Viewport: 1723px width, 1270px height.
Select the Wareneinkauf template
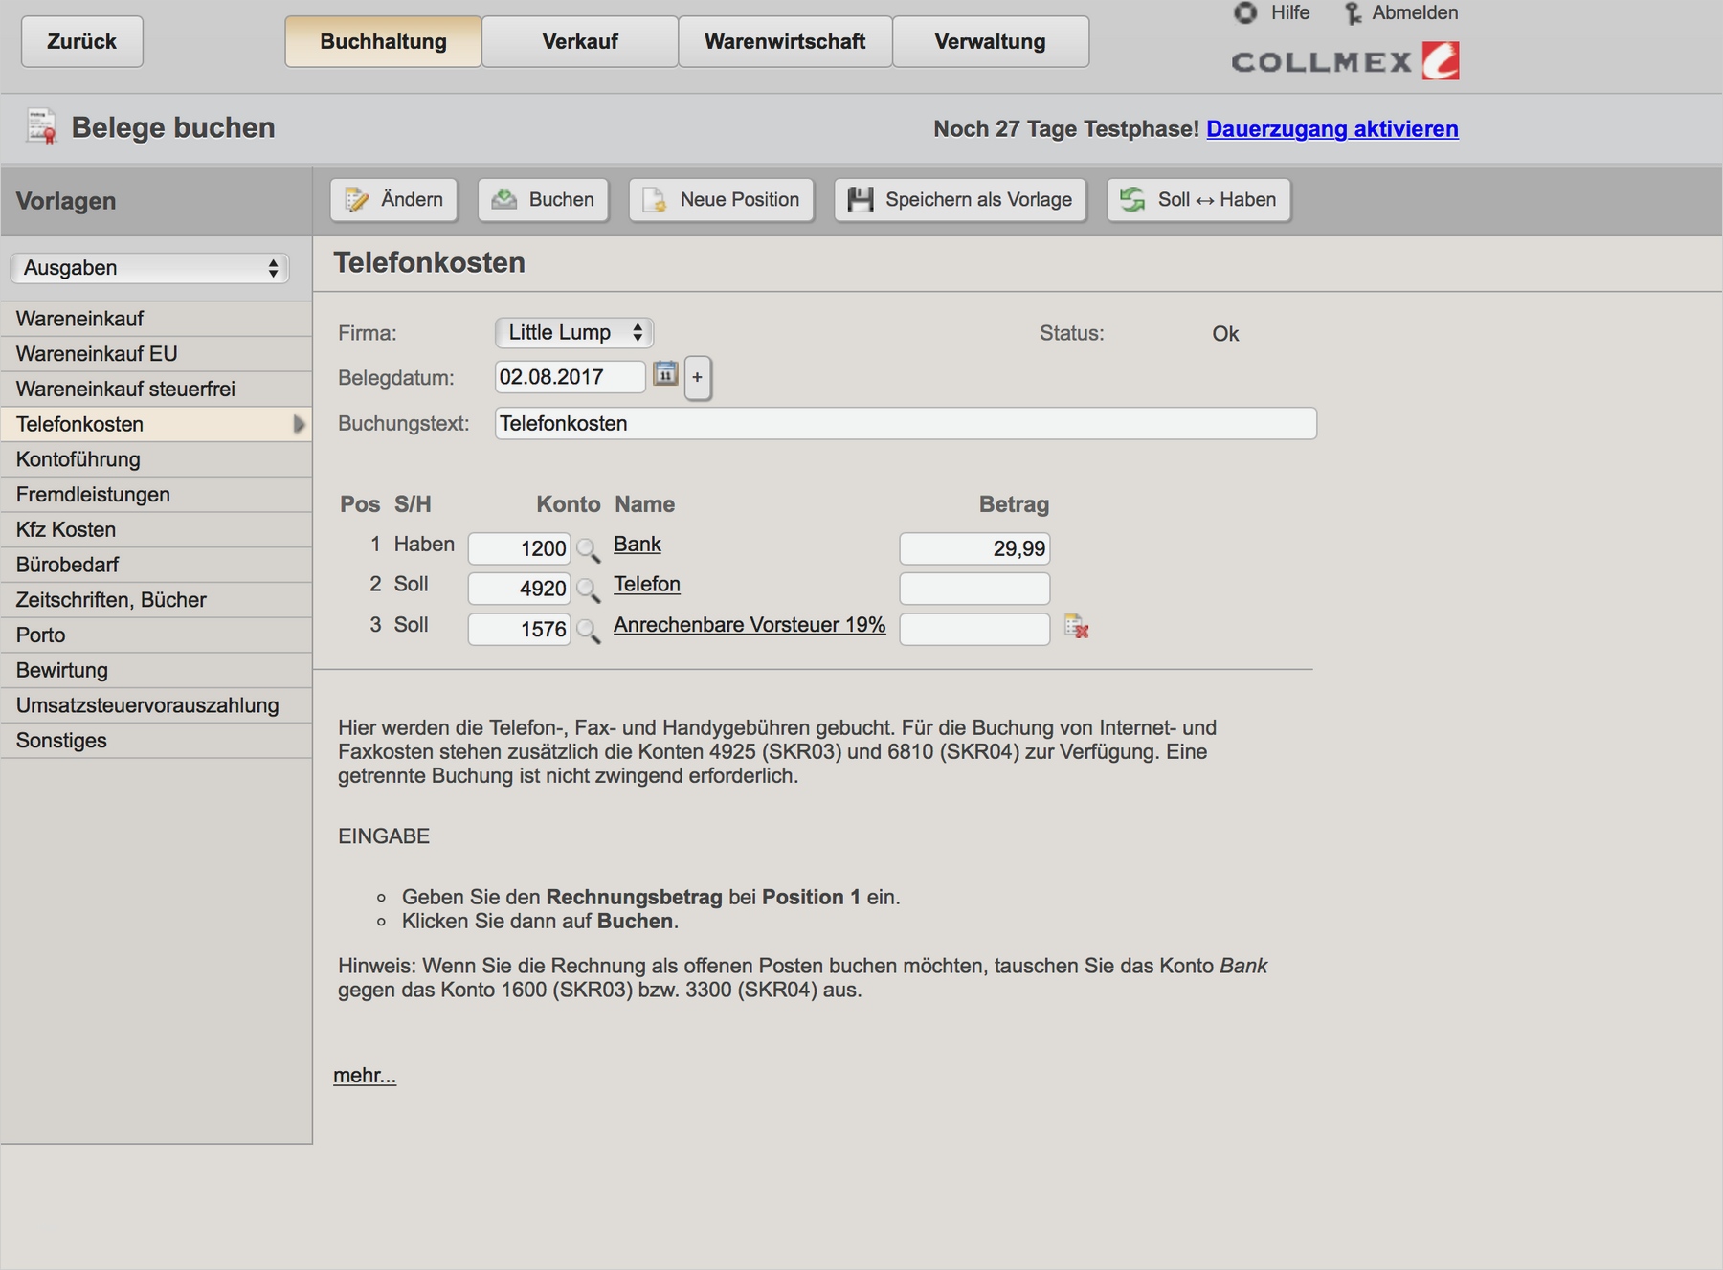157,319
